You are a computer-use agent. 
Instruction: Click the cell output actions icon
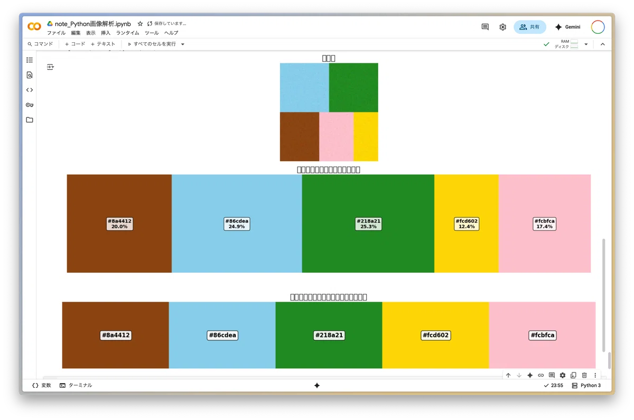coord(50,67)
